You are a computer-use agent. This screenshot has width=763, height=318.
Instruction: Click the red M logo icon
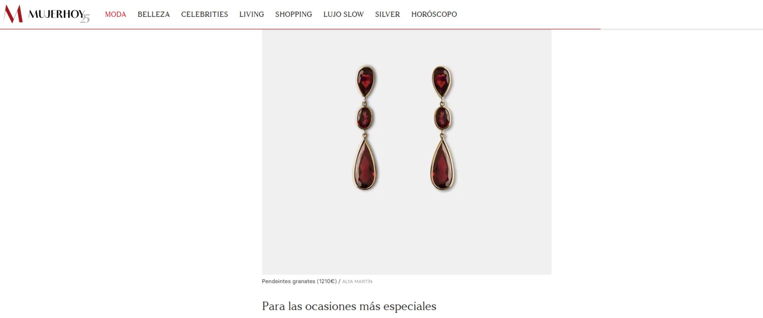click(x=13, y=14)
